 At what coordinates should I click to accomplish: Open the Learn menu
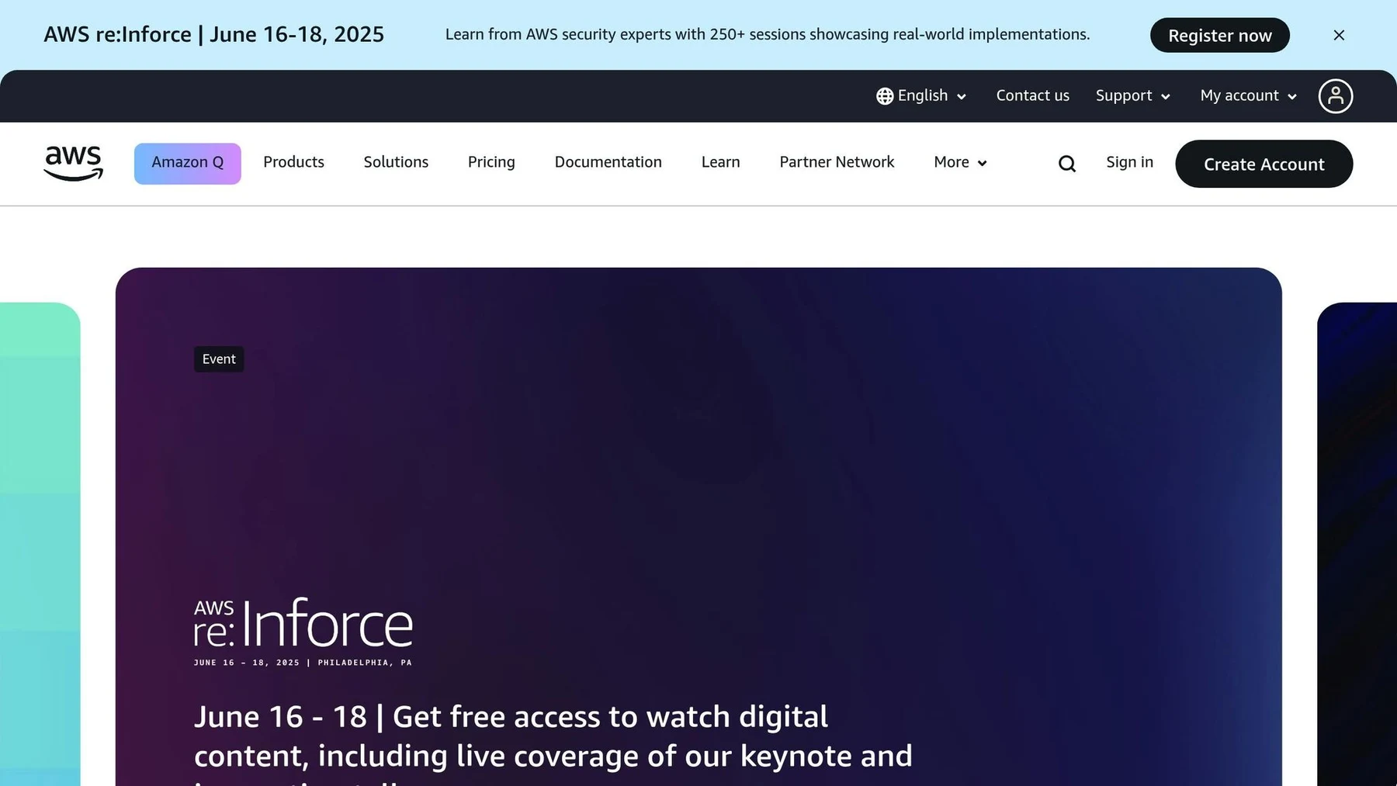[x=721, y=162]
